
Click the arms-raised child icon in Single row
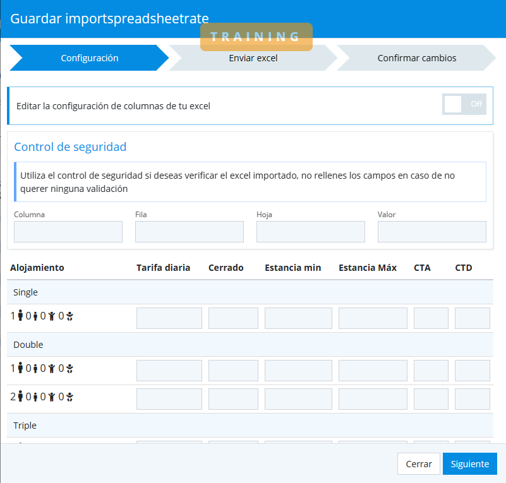(x=52, y=316)
